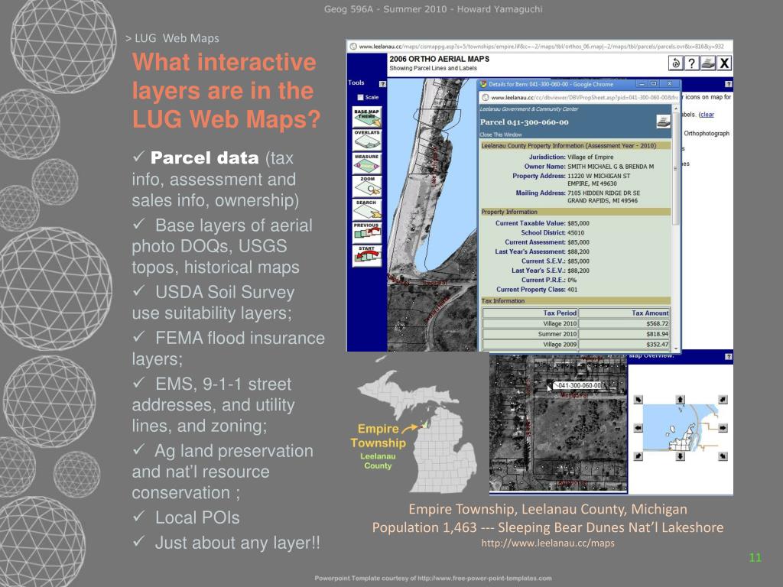Click the 'Property Information' section header
Viewport: 783px width, 587px height.
click(575, 212)
